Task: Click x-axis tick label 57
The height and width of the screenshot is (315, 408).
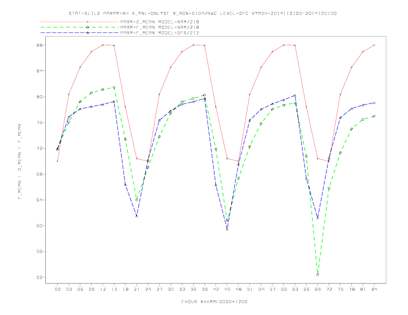Action: pos(273,289)
